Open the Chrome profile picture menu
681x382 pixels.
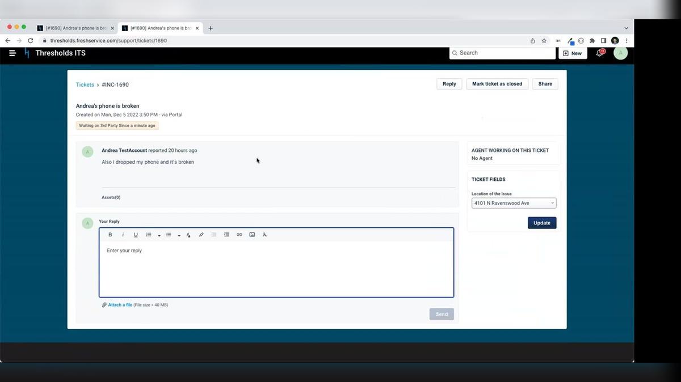(615, 41)
